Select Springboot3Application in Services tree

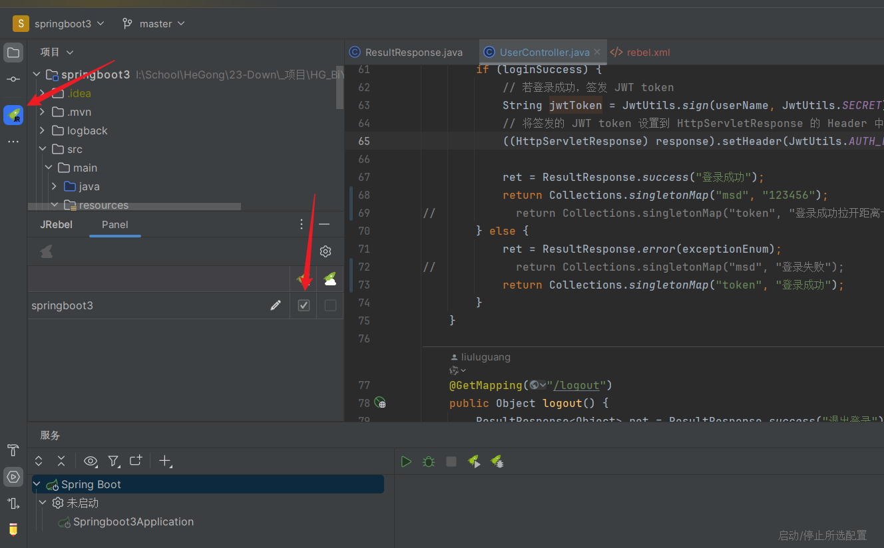pyautogui.click(x=133, y=521)
